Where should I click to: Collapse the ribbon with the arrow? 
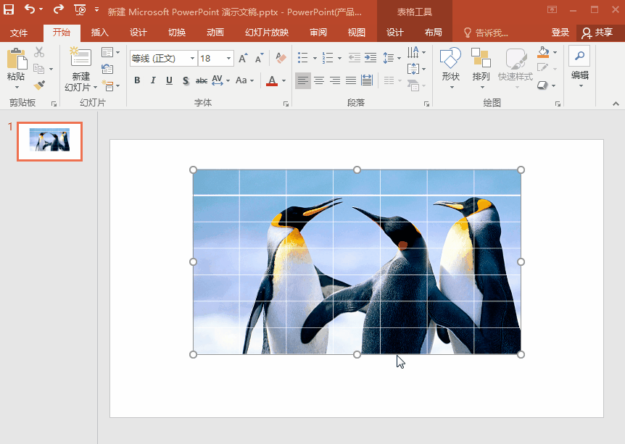tap(616, 104)
